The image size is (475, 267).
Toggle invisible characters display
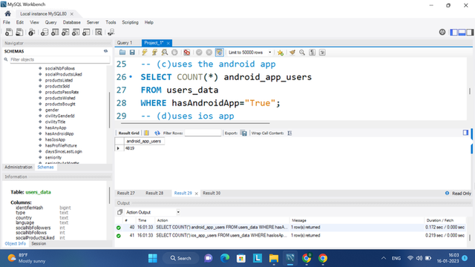312,53
